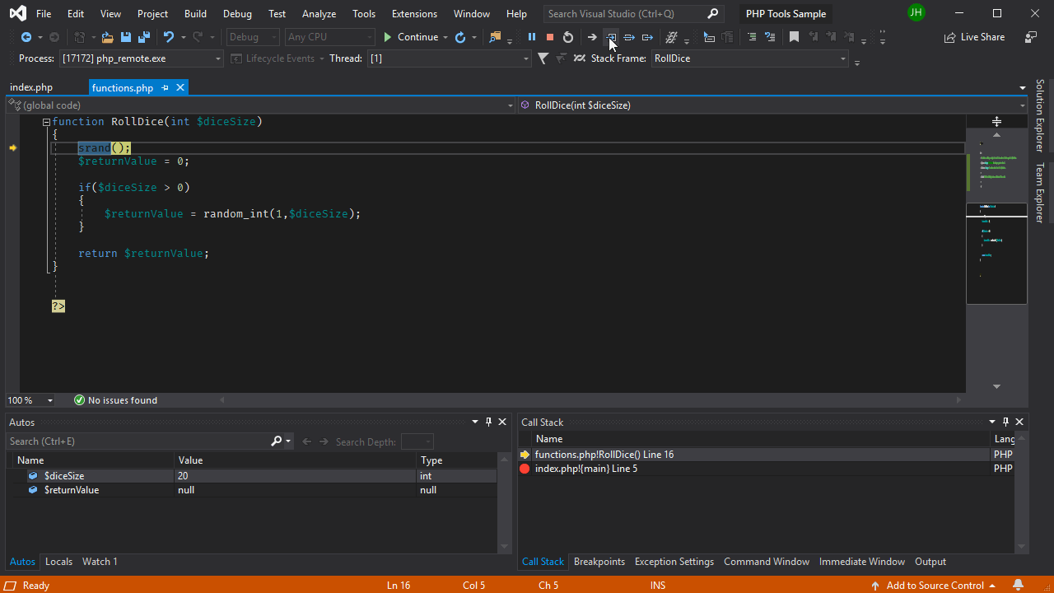The image size is (1054, 593).
Task: Open the Team Explorer side tab
Action: [1040, 193]
